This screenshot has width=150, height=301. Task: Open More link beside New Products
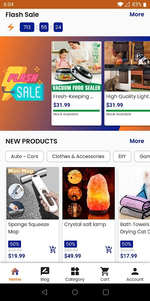(137, 141)
